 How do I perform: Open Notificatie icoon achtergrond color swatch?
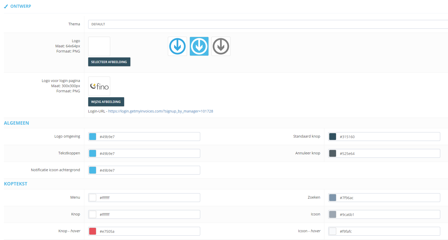(93, 170)
